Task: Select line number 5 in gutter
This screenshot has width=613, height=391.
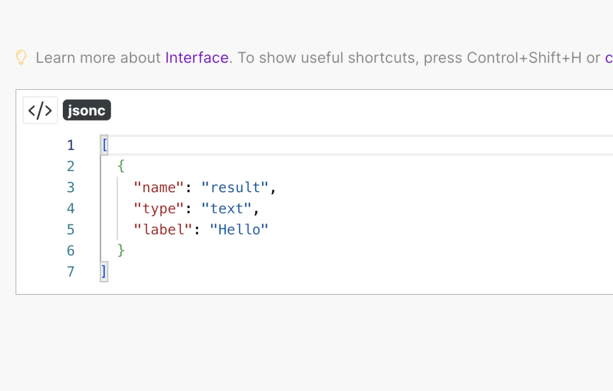Action: tap(70, 229)
